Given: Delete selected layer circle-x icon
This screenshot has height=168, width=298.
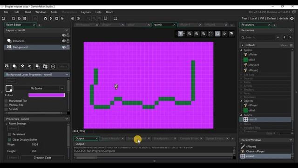Looking at the screenshot, I should [x=53, y=66].
